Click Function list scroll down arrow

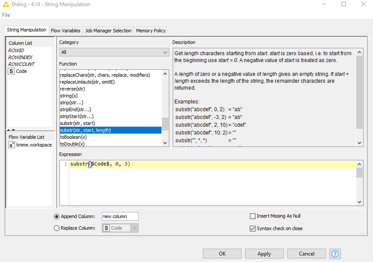165,143
